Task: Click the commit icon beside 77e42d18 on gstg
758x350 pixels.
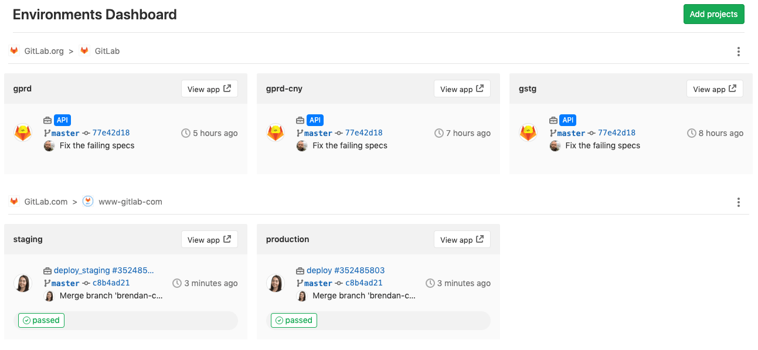Action: [x=592, y=132]
